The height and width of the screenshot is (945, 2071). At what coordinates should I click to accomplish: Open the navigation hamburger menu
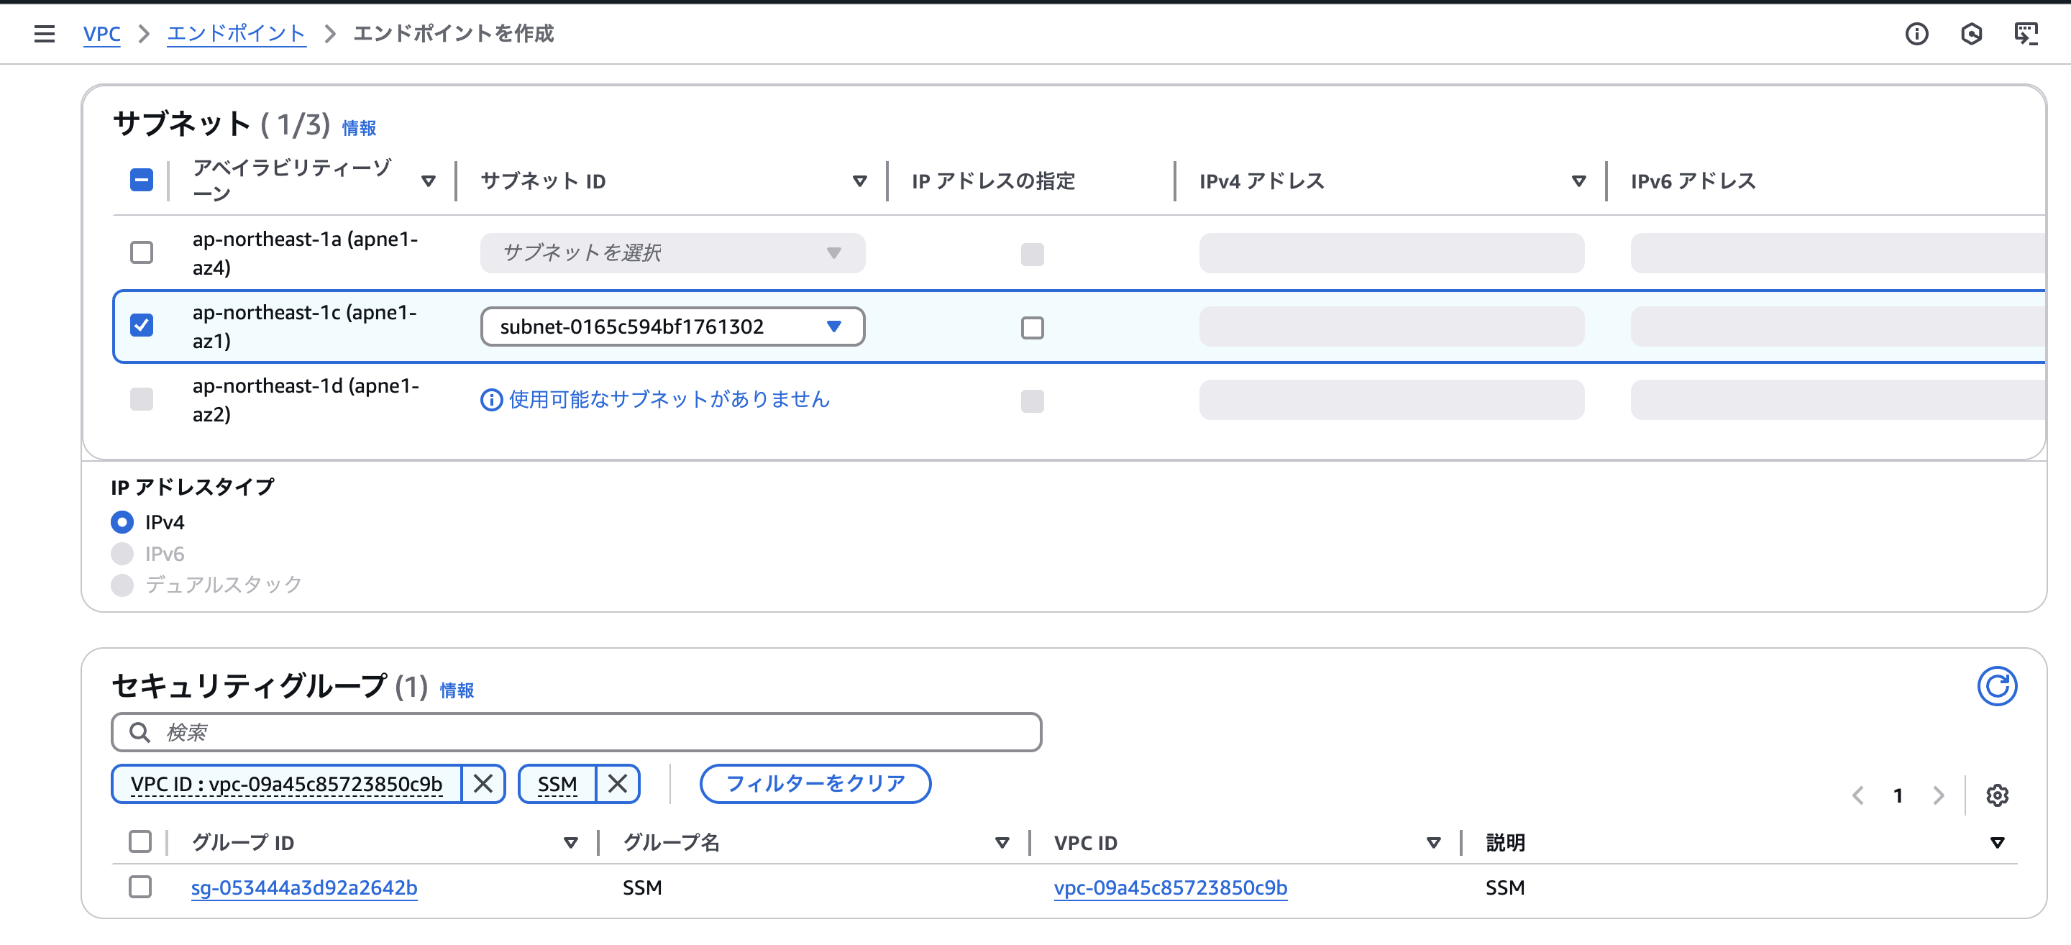pos(43,34)
